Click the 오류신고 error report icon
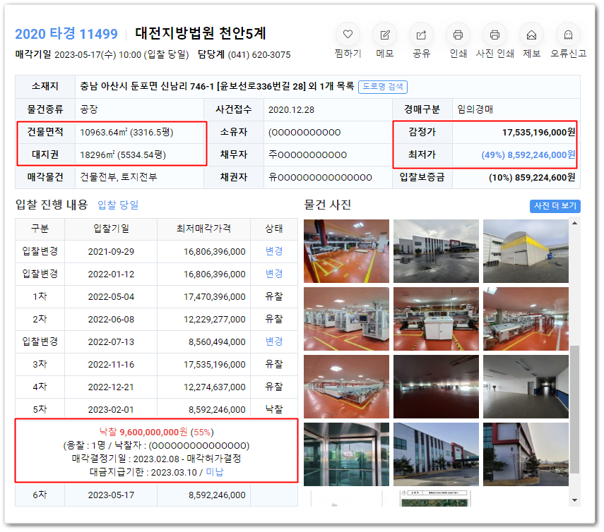This screenshot has height=532, width=604. coord(568,35)
